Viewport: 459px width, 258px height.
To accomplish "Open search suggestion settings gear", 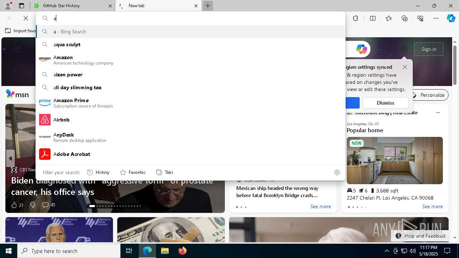I will 337,172.
